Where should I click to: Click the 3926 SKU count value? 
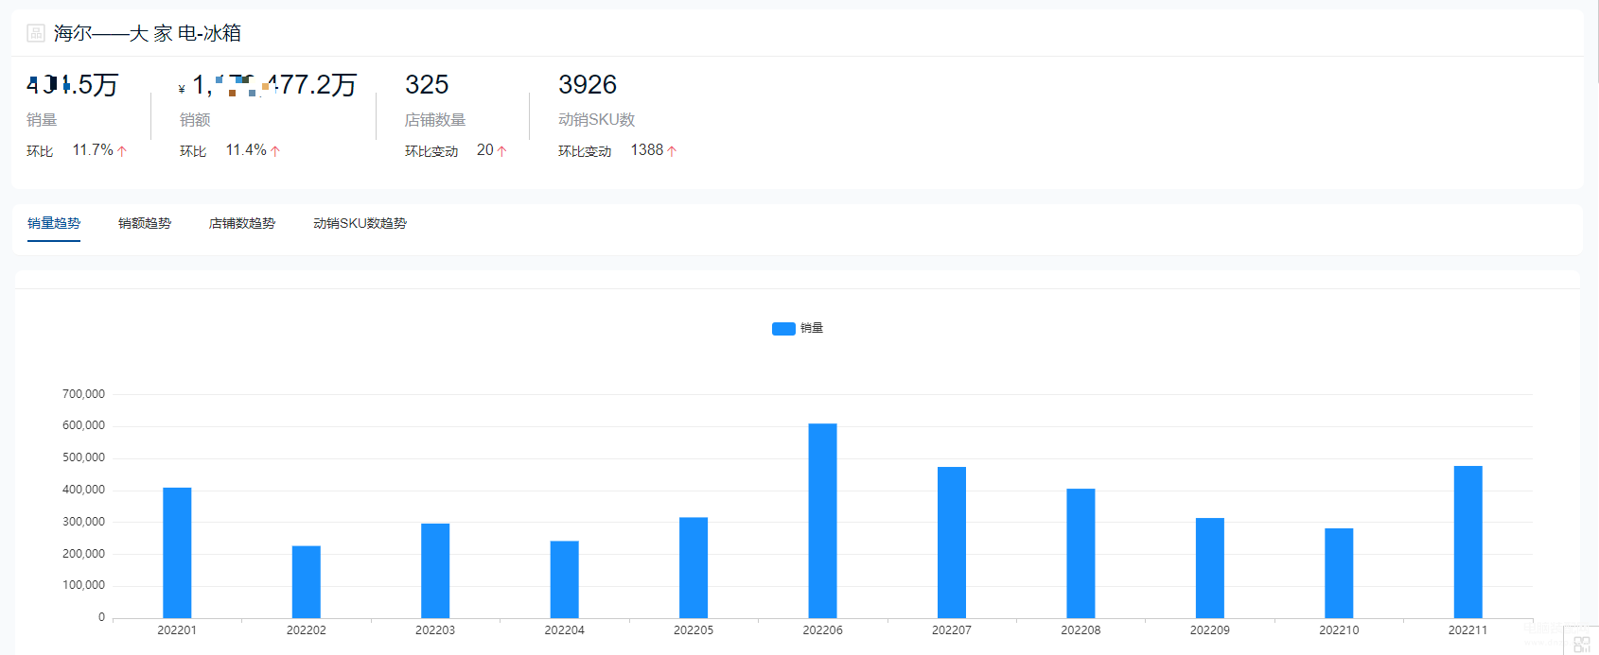588,85
